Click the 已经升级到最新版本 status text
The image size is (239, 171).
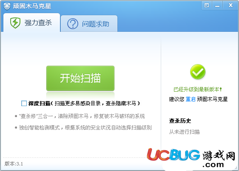198,90
